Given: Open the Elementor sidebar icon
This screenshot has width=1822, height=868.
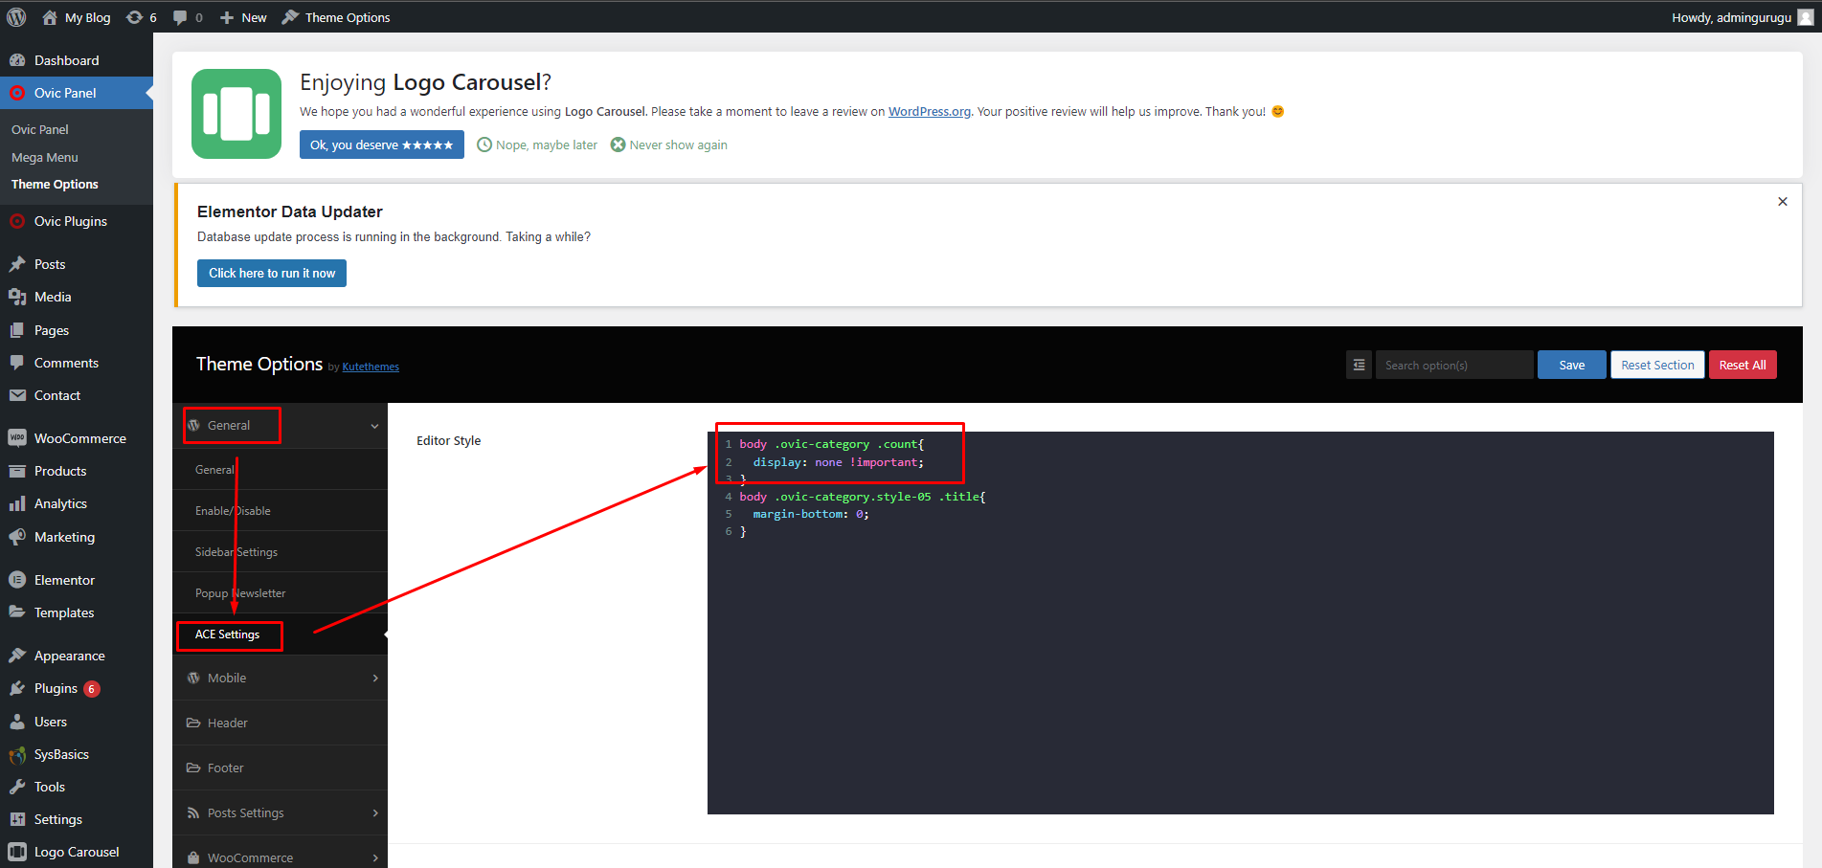Looking at the screenshot, I should [x=17, y=580].
